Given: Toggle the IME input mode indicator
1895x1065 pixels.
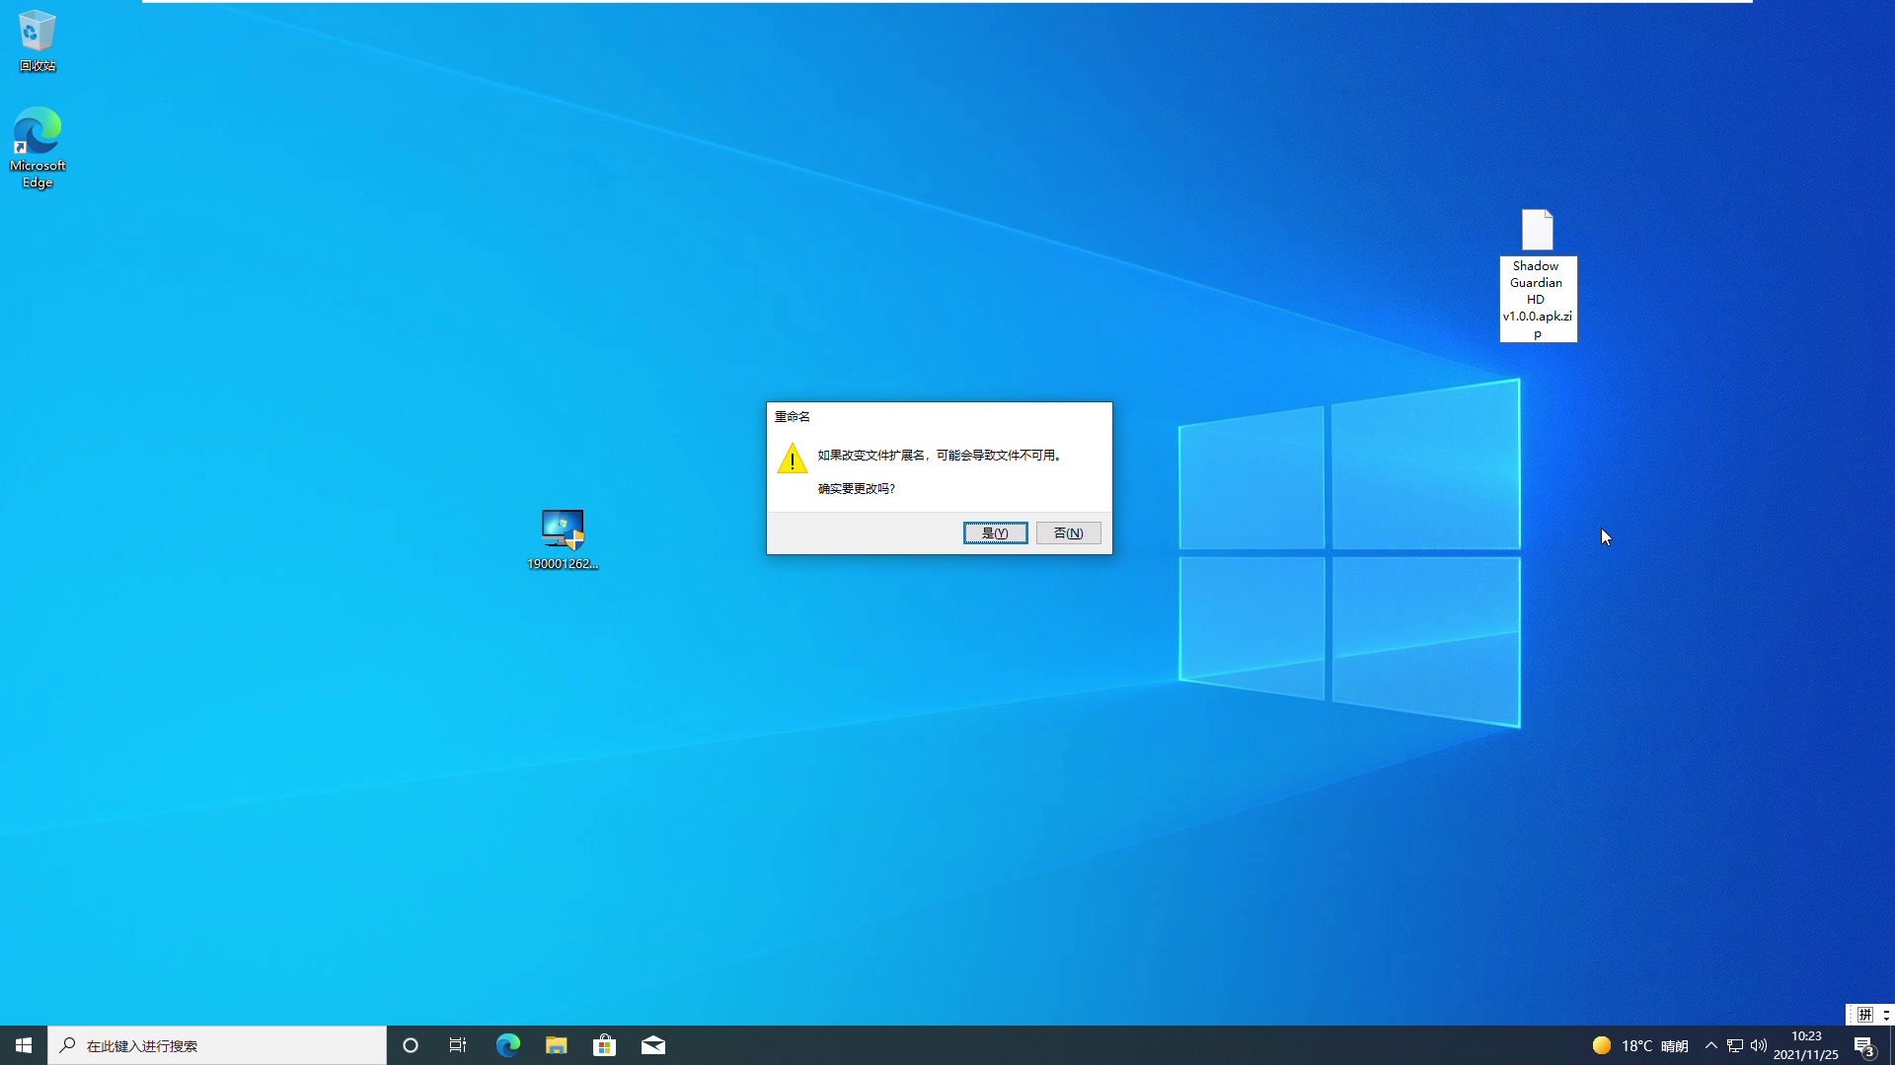Looking at the screenshot, I should [x=1864, y=1015].
